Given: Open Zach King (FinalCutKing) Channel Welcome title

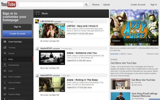Looking at the screenshot, I should (144, 95).
